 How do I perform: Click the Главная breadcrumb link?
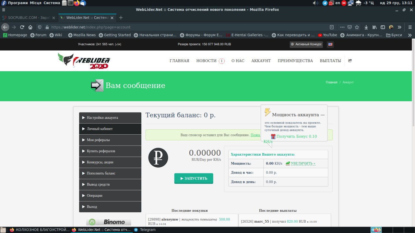(x=331, y=83)
